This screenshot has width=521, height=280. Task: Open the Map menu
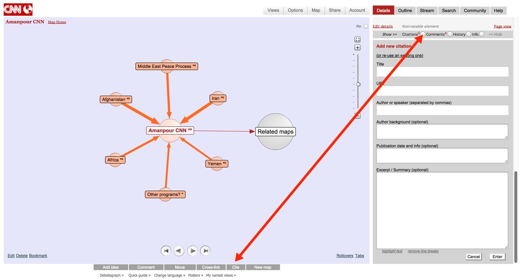pos(316,10)
